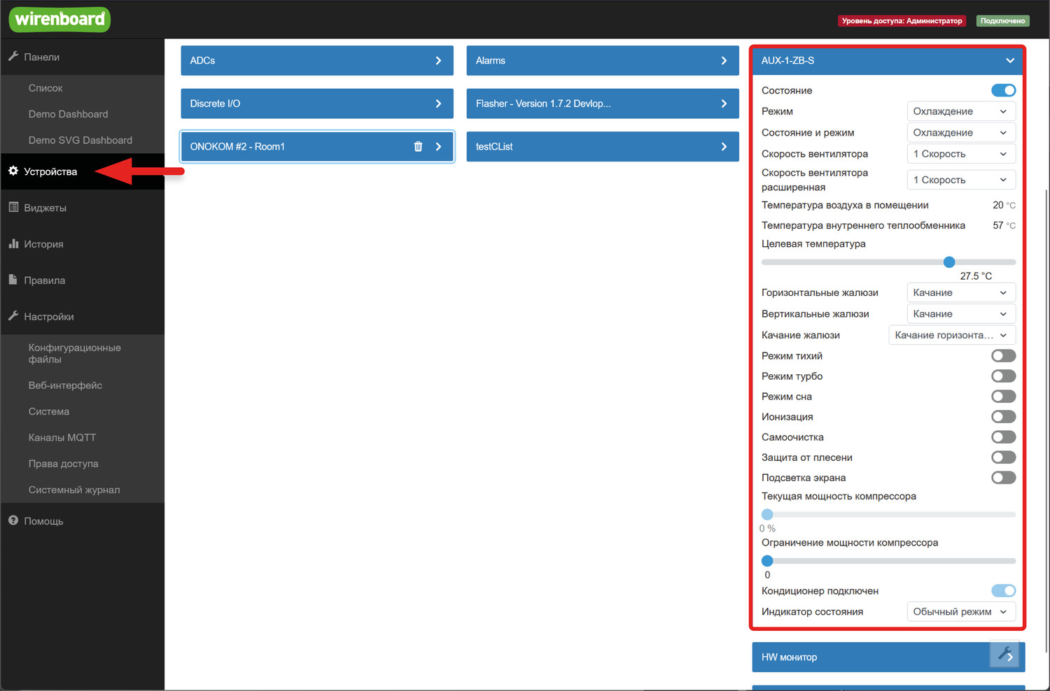Click the Целевая температура slider handle
This screenshot has width=1050, height=691.
click(949, 262)
